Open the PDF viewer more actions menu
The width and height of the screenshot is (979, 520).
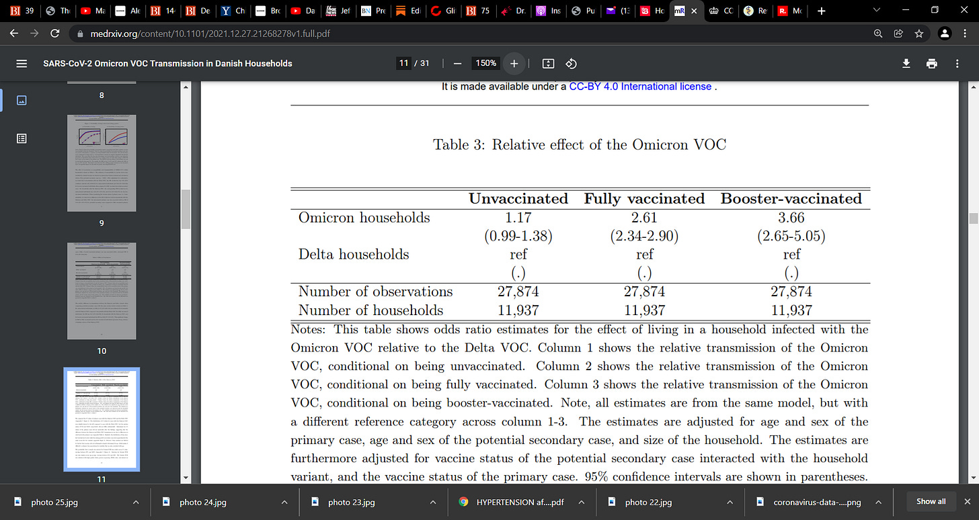[x=957, y=63]
